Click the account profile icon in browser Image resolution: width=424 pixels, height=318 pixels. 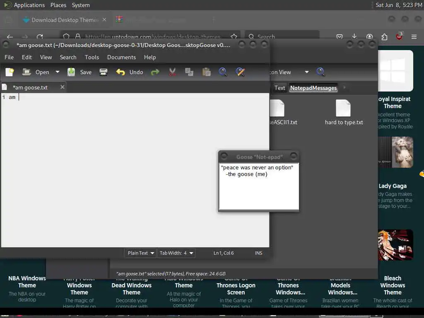point(369,37)
